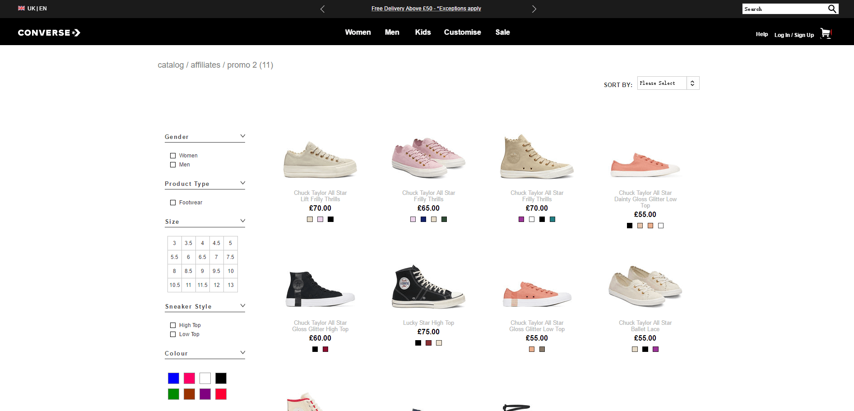This screenshot has height=411, width=854.
Task: Open the Sort By dropdown
Action: point(668,83)
